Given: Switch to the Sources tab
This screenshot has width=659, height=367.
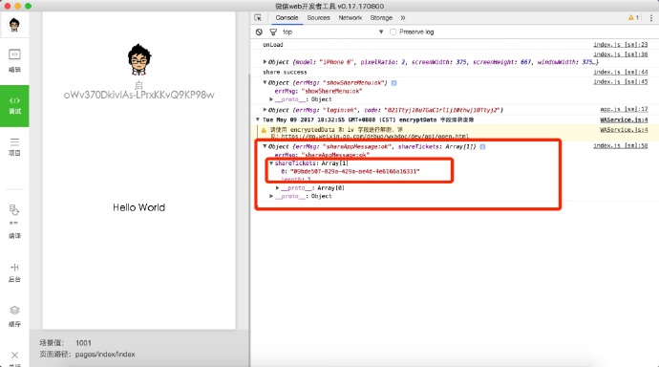Looking at the screenshot, I should click(318, 17).
